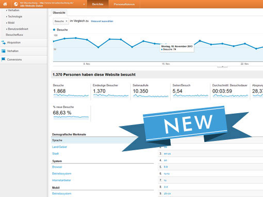
Task: Click the Besuche 1.868 metric card
Action: [x=71, y=91]
